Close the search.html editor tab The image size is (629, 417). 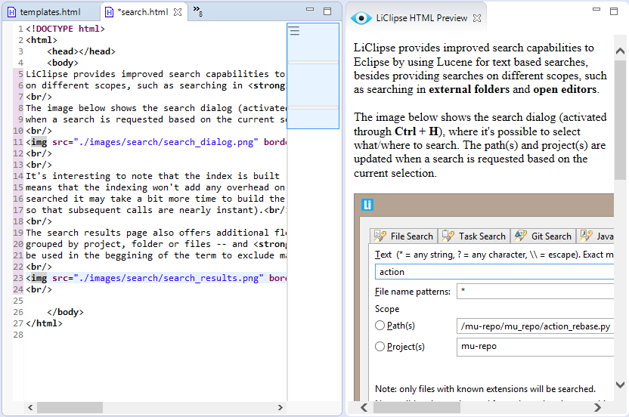[x=178, y=12]
